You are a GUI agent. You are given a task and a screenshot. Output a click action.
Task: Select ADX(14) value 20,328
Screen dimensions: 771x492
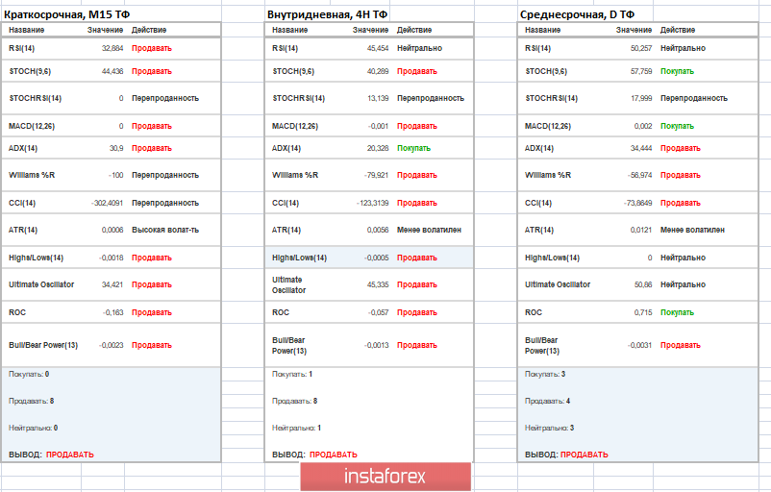click(378, 148)
